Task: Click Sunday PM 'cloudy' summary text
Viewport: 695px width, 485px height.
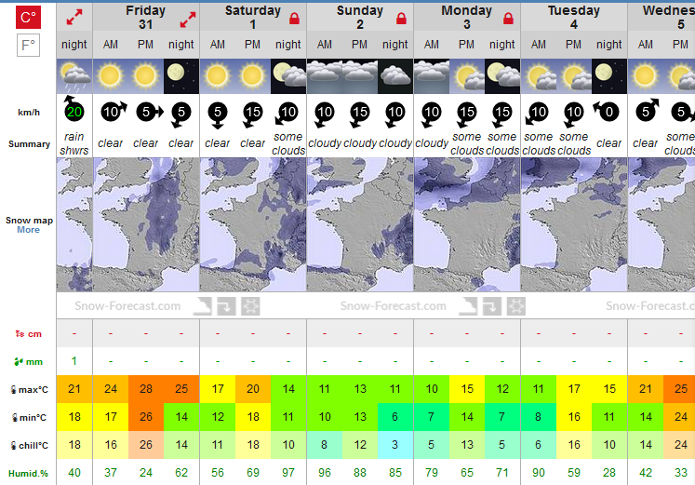Action: click(360, 143)
